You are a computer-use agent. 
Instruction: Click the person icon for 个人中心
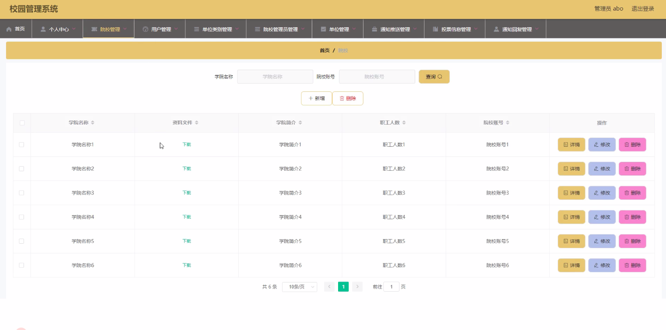(43, 29)
